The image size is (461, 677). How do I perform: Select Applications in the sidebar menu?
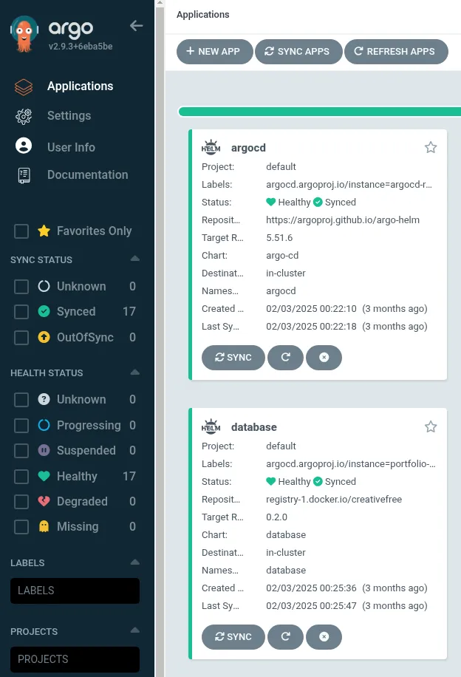pos(81,86)
